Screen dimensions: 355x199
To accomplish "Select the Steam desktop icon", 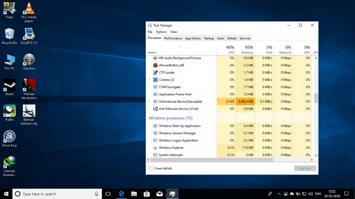I will 9,87.
